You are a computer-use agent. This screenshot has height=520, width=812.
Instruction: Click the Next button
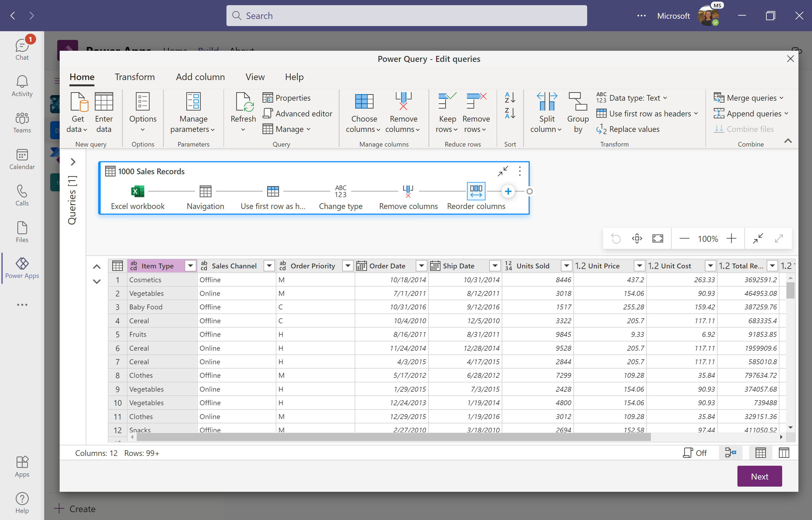[x=759, y=477]
